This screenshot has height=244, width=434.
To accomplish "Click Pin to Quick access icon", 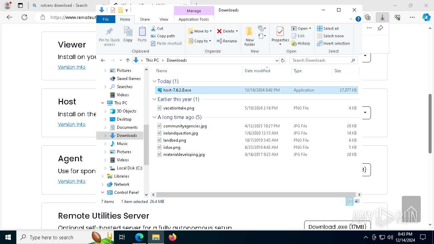I will [x=109, y=36].
